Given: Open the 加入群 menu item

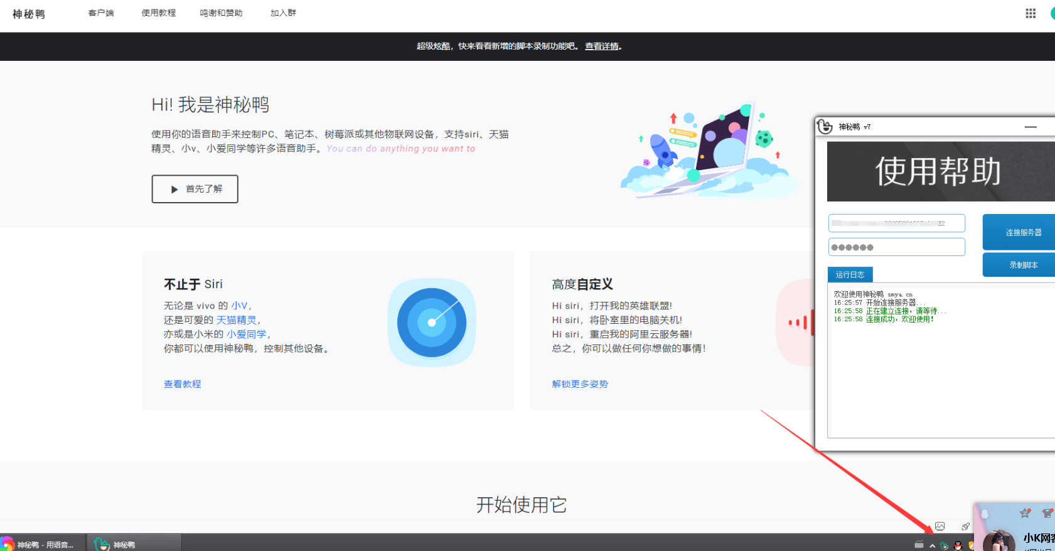Looking at the screenshot, I should click(283, 13).
